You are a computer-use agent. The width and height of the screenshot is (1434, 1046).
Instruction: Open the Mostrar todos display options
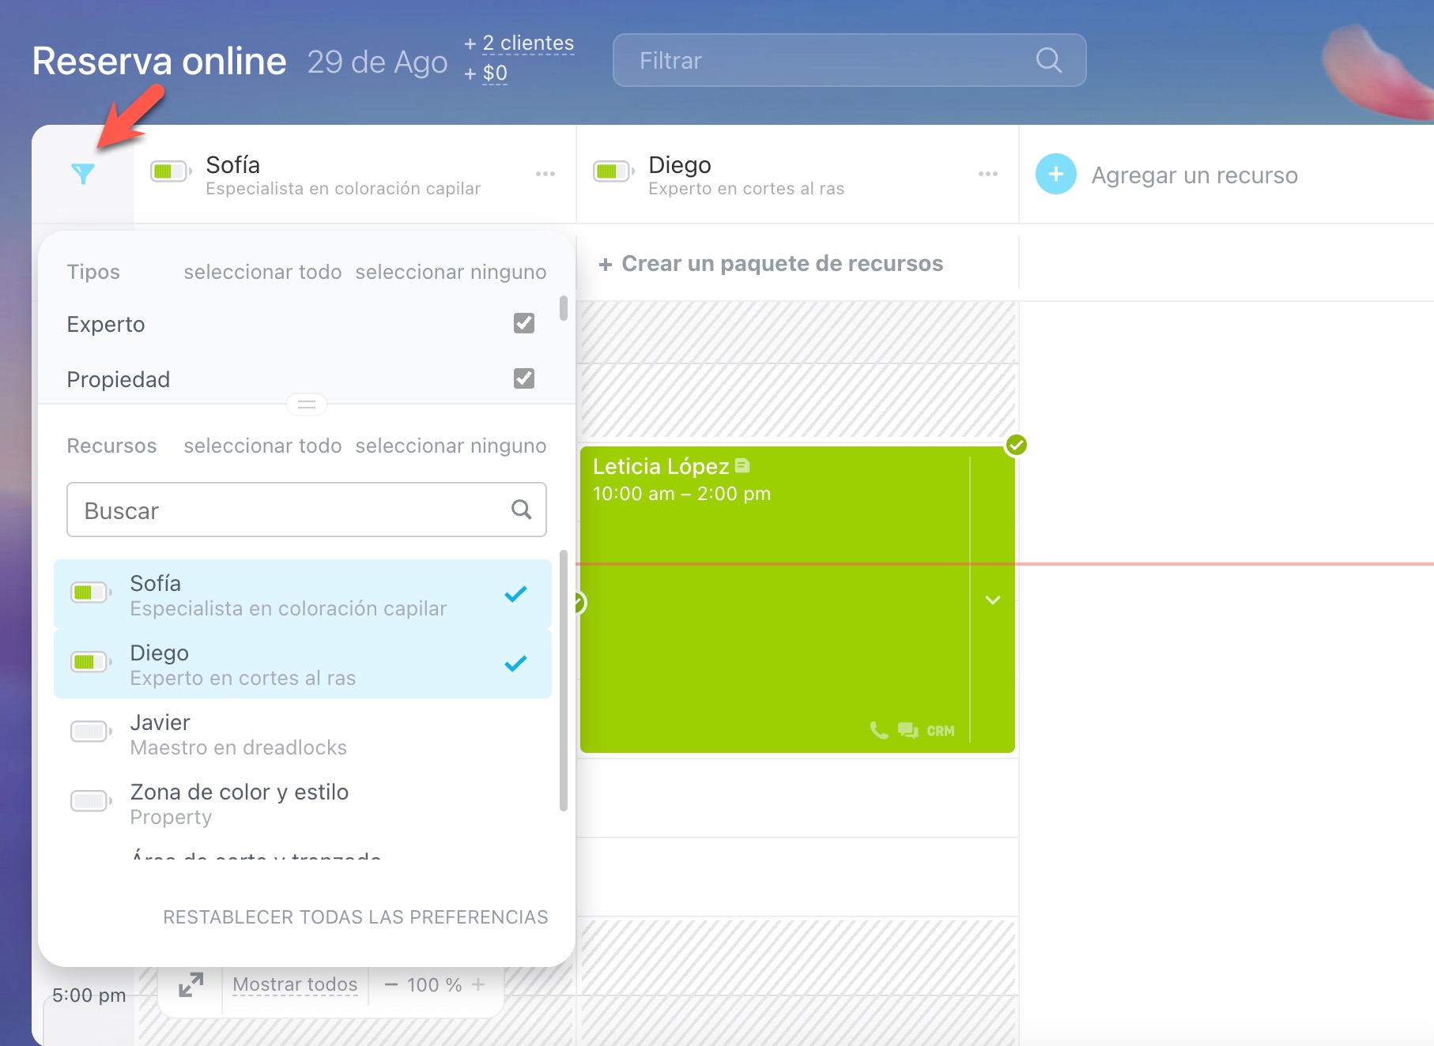(x=295, y=984)
